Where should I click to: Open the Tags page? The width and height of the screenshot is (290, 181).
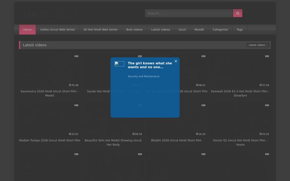pyautogui.click(x=240, y=29)
